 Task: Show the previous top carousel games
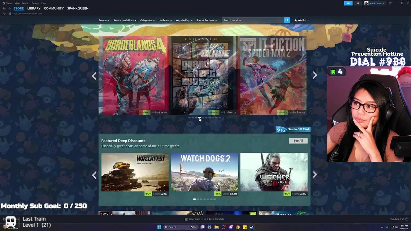pos(94,76)
